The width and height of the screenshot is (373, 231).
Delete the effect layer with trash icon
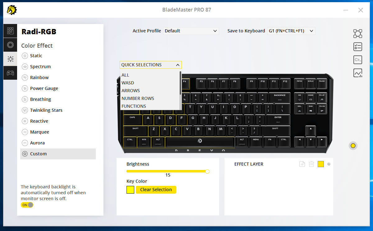pyautogui.click(x=311, y=164)
